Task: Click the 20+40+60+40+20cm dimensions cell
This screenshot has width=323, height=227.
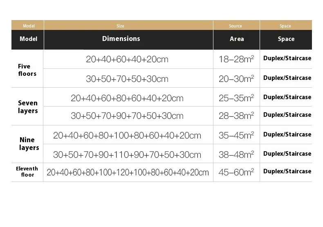Action: [x=127, y=59]
